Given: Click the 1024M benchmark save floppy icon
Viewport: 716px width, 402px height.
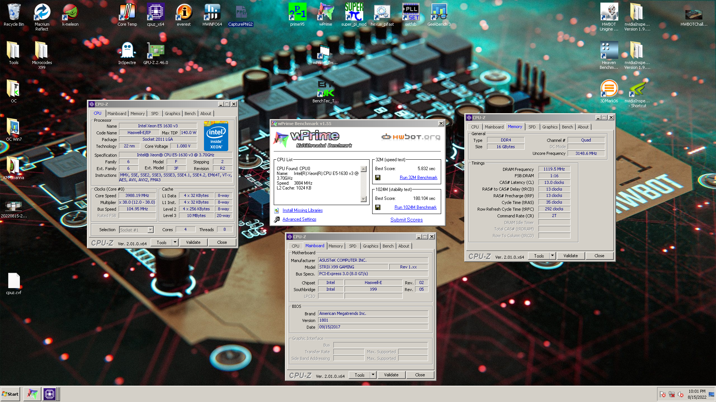Looking at the screenshot, I should (378, 207).
